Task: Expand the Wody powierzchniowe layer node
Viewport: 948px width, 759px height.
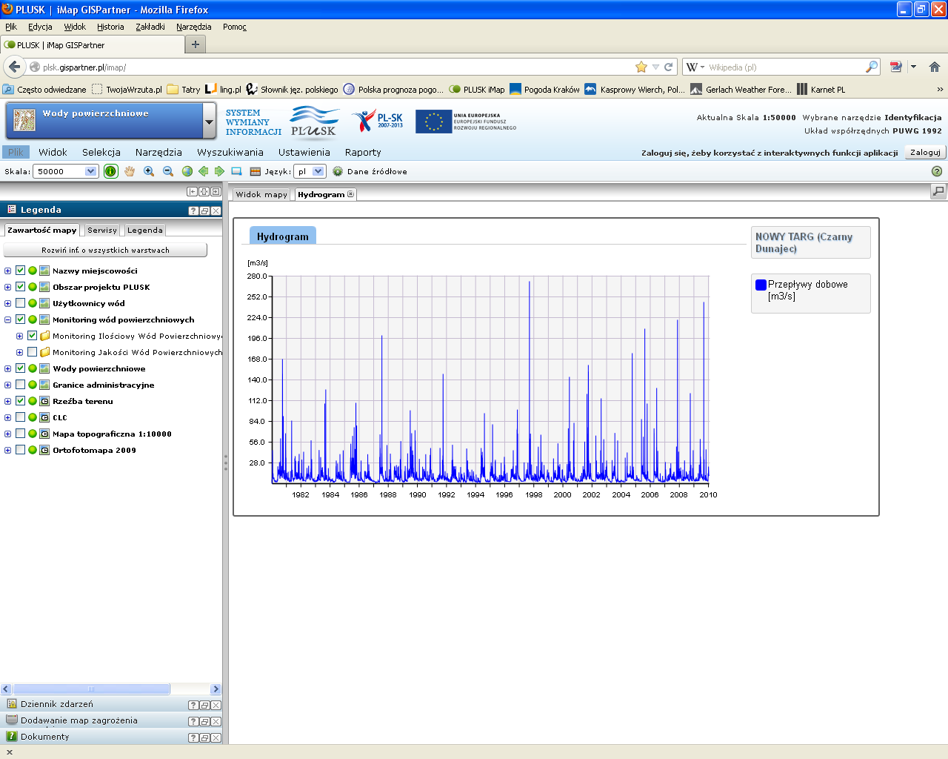Action: coord(7,368)
